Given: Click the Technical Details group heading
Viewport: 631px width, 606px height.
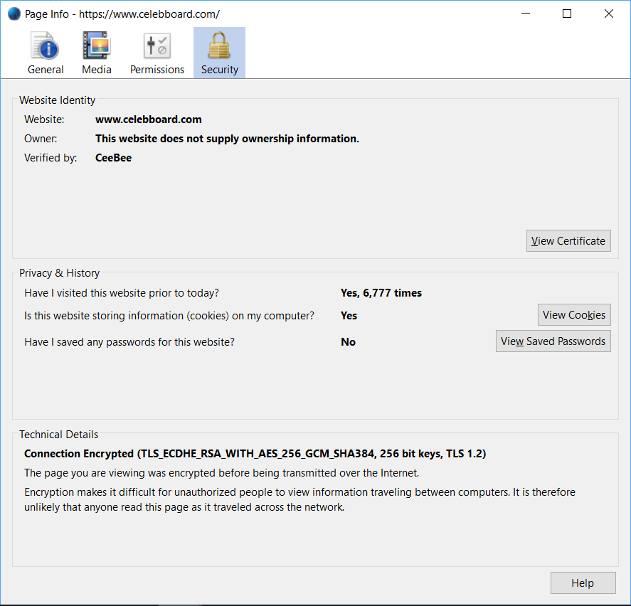Looking at the screenshot, I should pos(59,435).
